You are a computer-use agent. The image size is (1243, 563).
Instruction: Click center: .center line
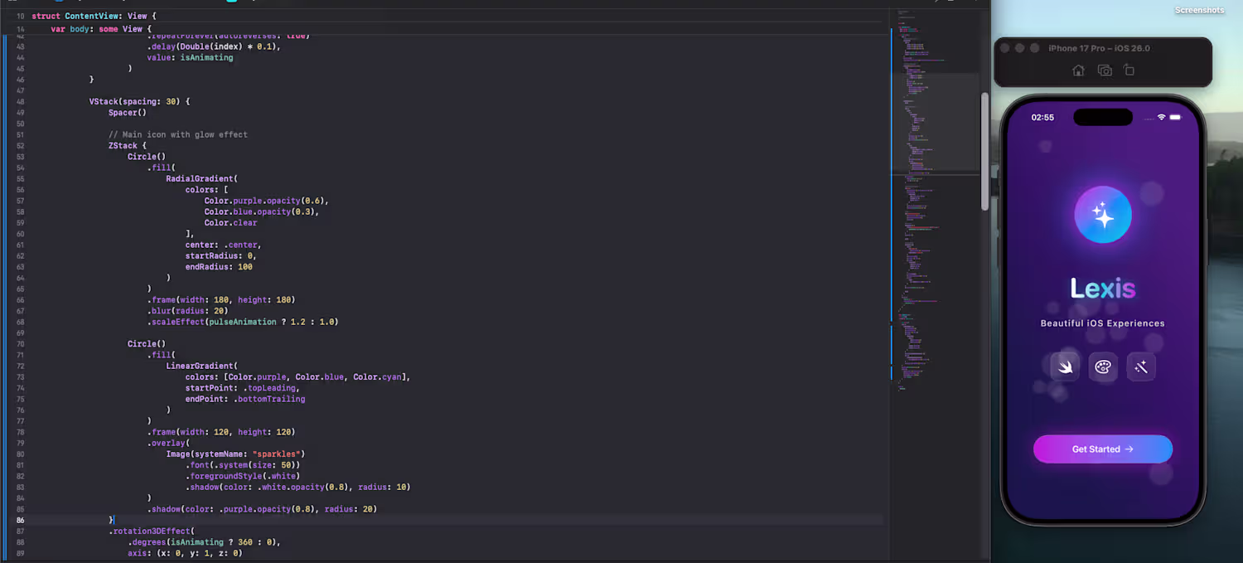pyautogui.click(x=223, y=245)
